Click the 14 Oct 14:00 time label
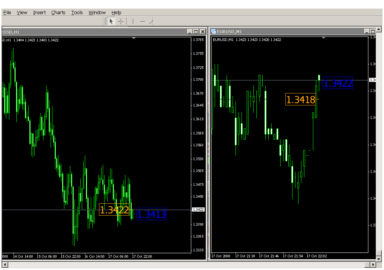 pos(23,257)
